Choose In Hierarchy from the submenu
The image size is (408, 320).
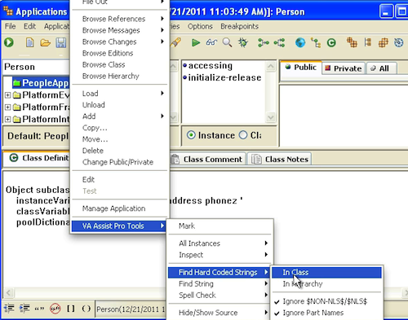[x=326, y=283]
